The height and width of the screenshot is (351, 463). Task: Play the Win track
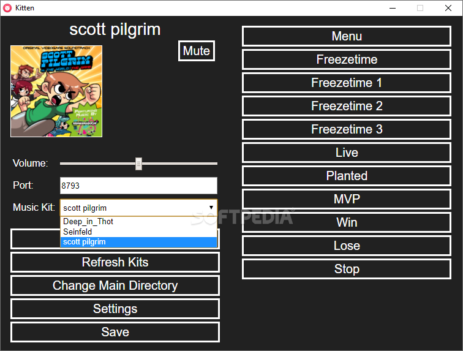347,222
